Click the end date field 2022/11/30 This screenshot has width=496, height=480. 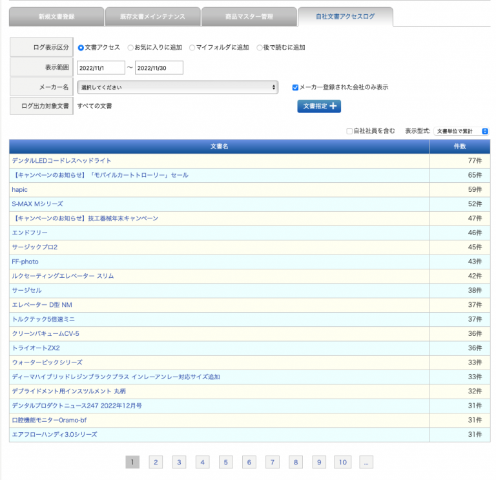click(159, 68)
